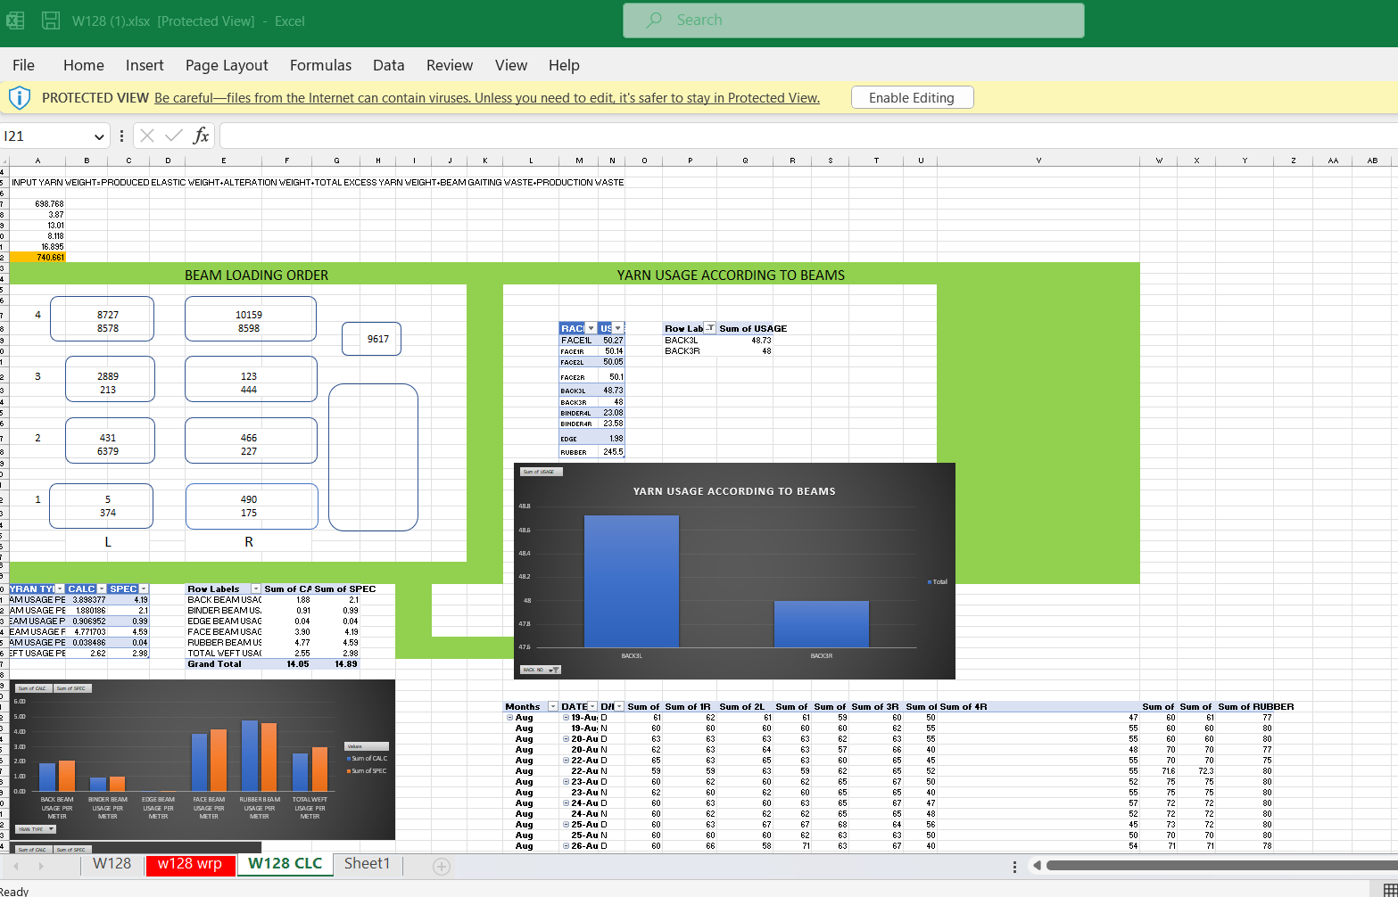
Task: Add a new sheet with plus icon
Action: [441, 866]
